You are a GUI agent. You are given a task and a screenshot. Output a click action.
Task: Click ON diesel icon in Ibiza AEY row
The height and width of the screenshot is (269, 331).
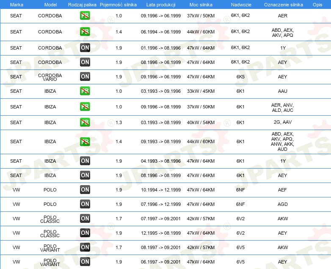(85, 175)
